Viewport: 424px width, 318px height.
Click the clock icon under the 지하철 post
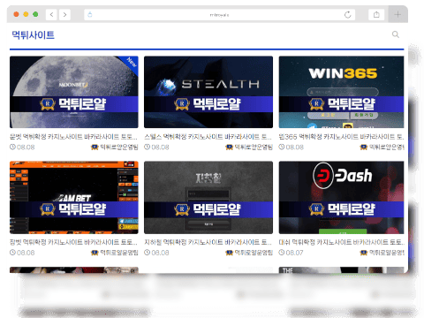pos(147,253)
